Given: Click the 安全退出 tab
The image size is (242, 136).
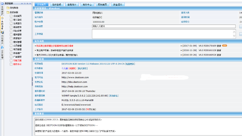Looking at the screenshot, I should [118, 5].
